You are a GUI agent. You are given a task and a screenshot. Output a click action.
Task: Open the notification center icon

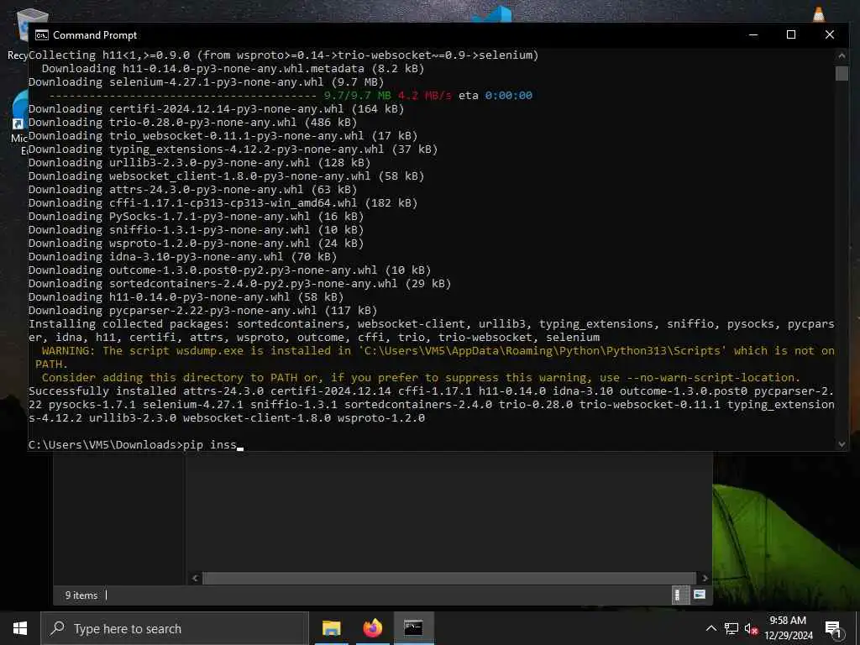[x=832, y=628]
